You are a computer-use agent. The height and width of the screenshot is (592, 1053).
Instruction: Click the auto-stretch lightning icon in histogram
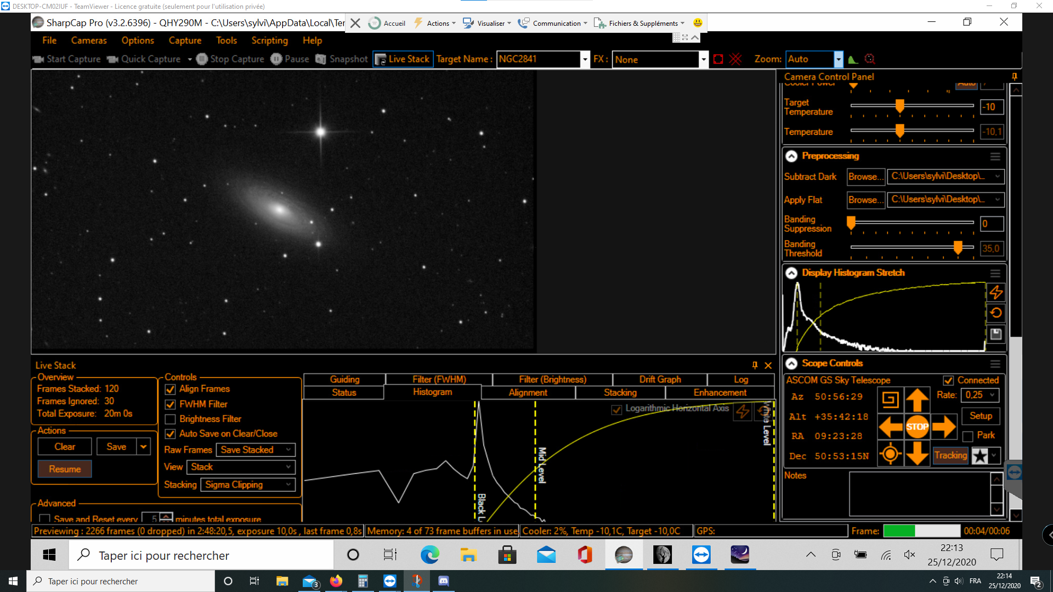click(x=996, y=293)
